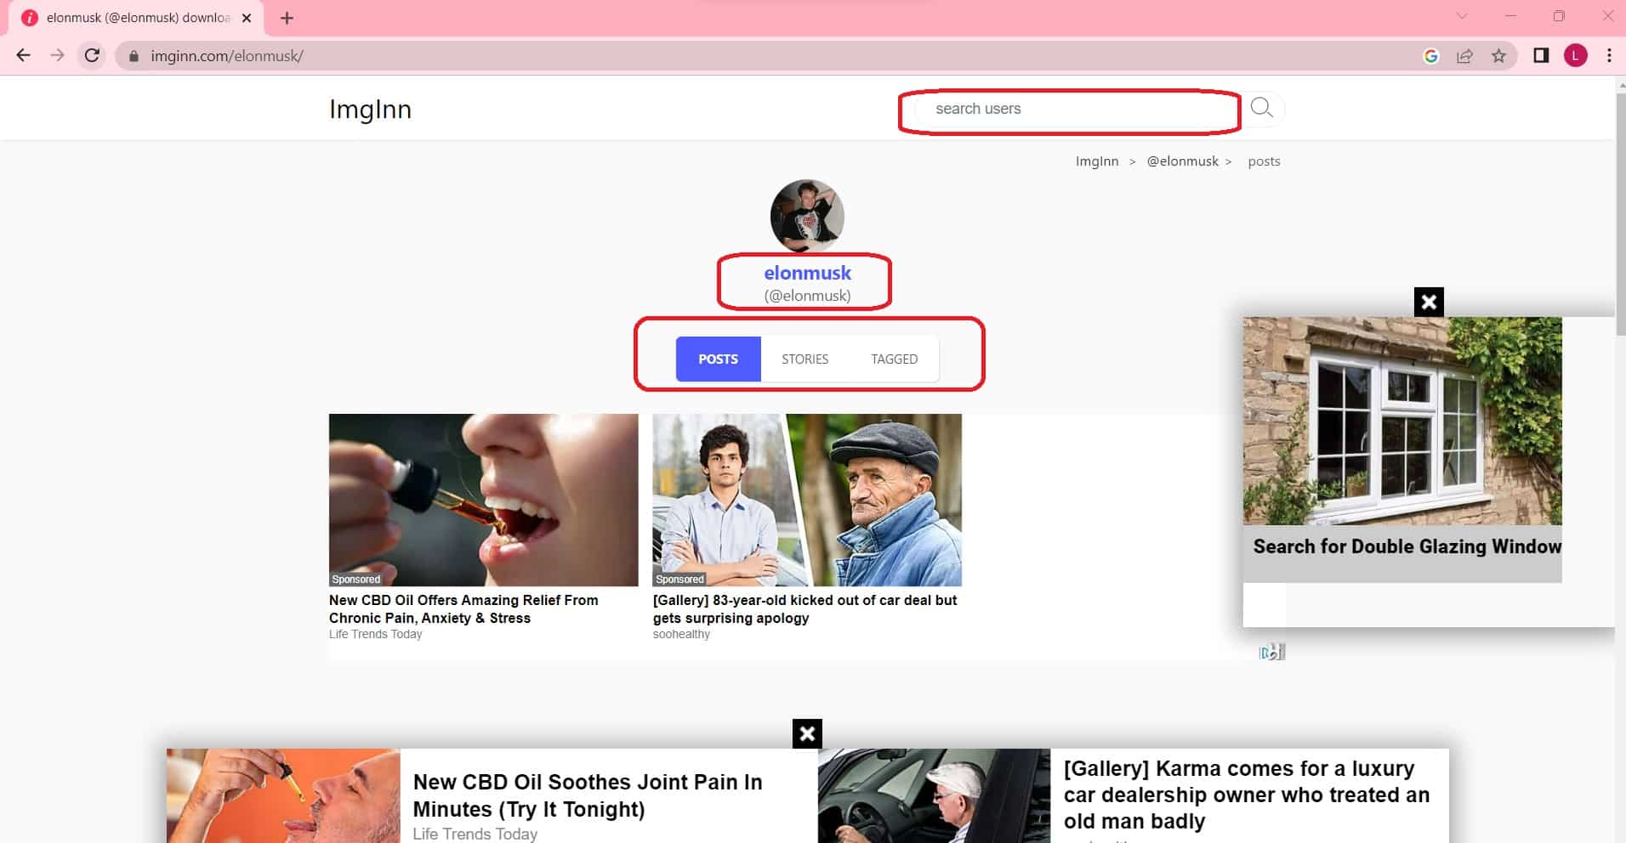Screen dimensions: 1626x843
Task: Bookmark the page via the star icon
Action: tap(1498, 55)
